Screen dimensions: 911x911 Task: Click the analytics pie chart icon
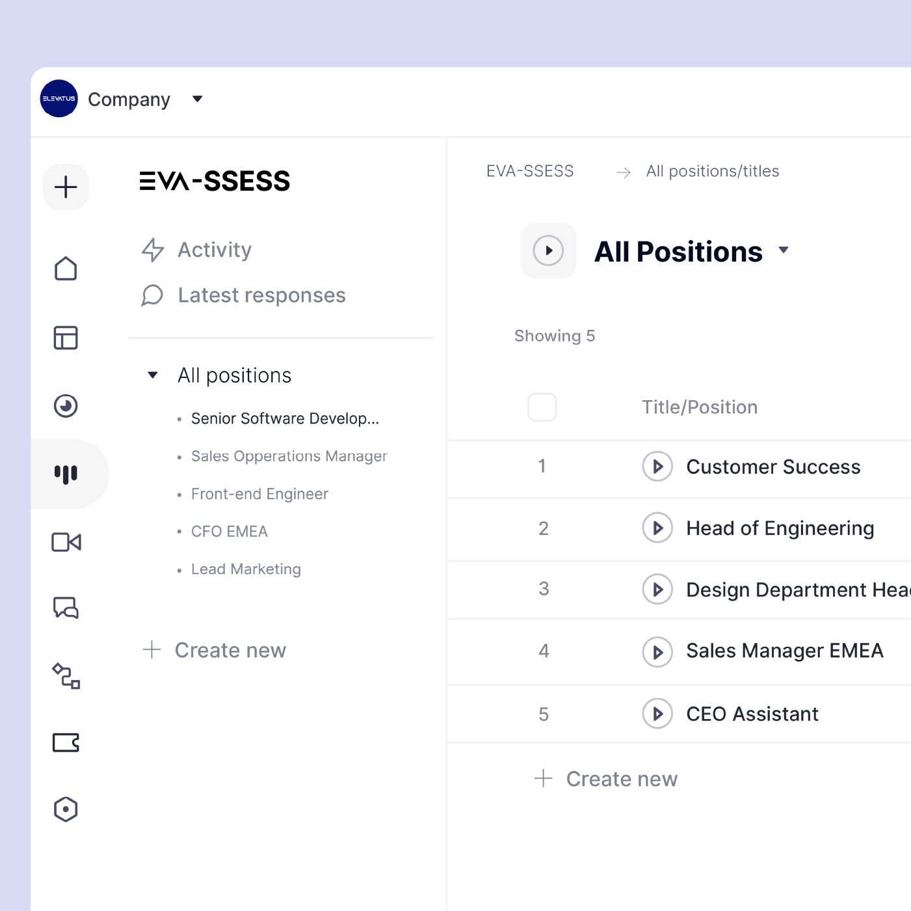[x=65, y=406]
